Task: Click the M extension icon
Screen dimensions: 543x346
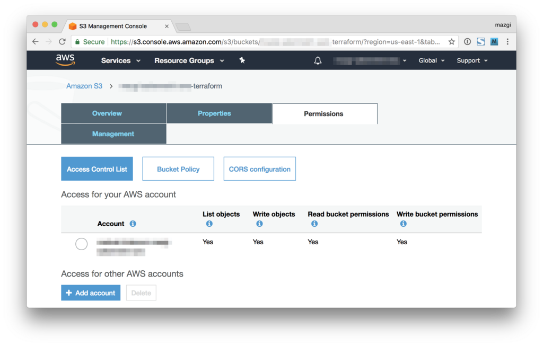Action: (x=494, y=42)
